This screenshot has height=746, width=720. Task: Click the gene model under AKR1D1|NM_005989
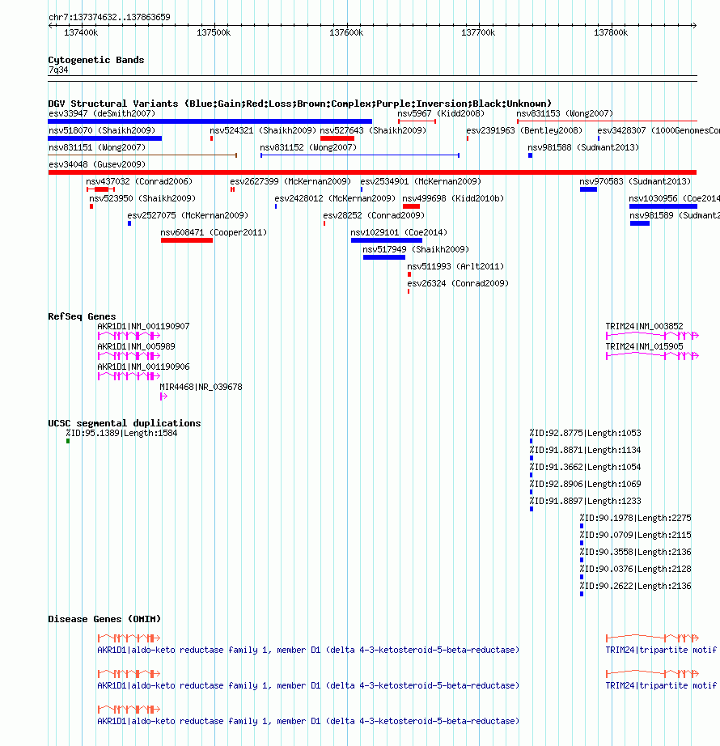coord(129,356)
